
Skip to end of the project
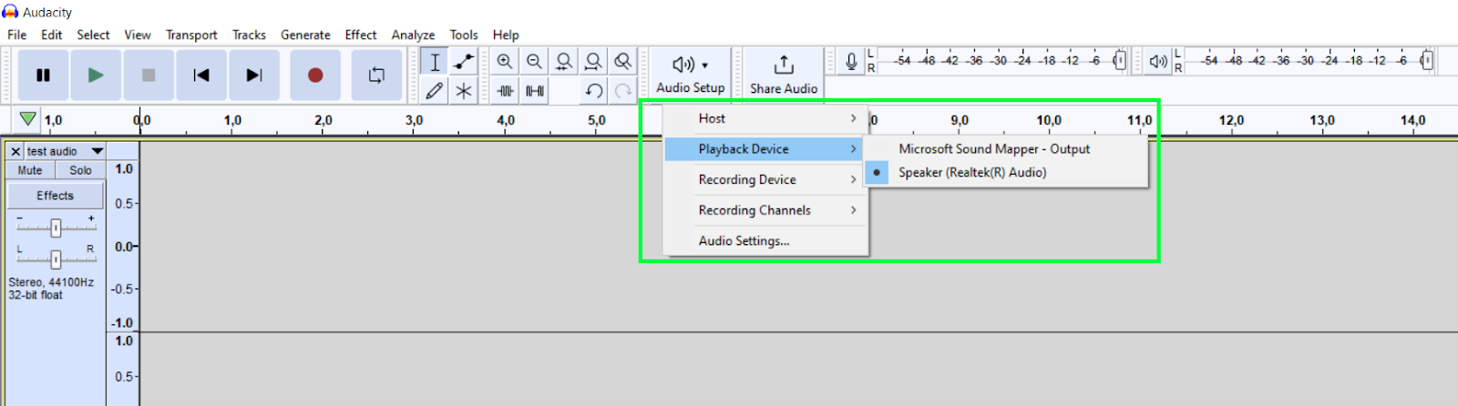tap(254, 75)
